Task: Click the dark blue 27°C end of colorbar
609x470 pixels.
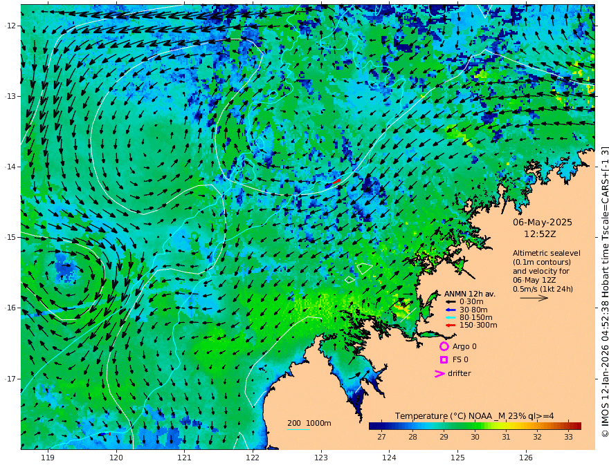Action: tap(374, 426)
